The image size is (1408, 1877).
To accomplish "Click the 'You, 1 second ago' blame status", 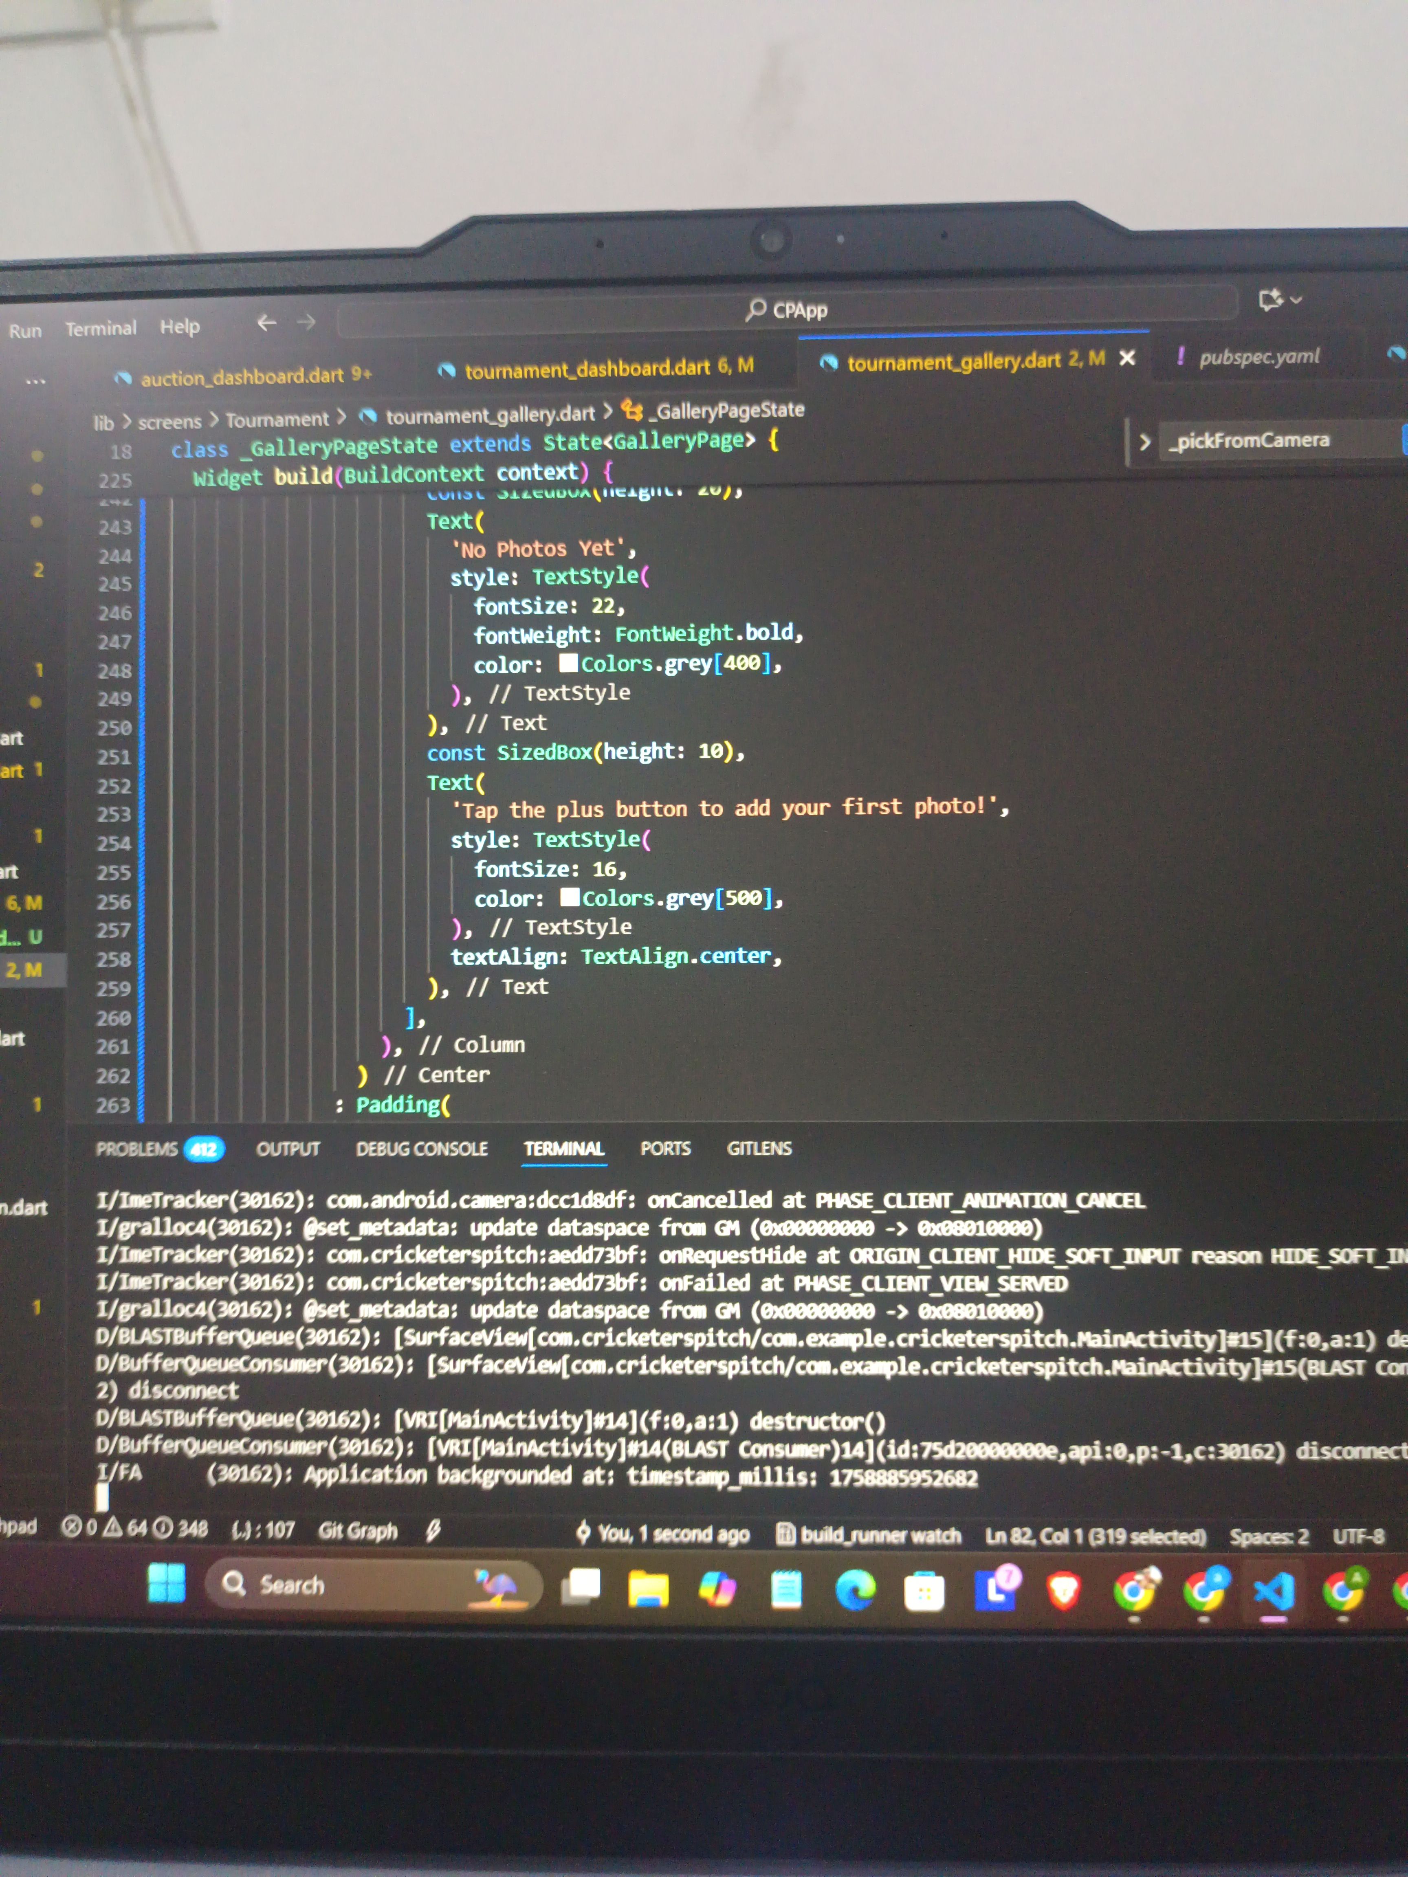I will click(x=663, y=1533).
